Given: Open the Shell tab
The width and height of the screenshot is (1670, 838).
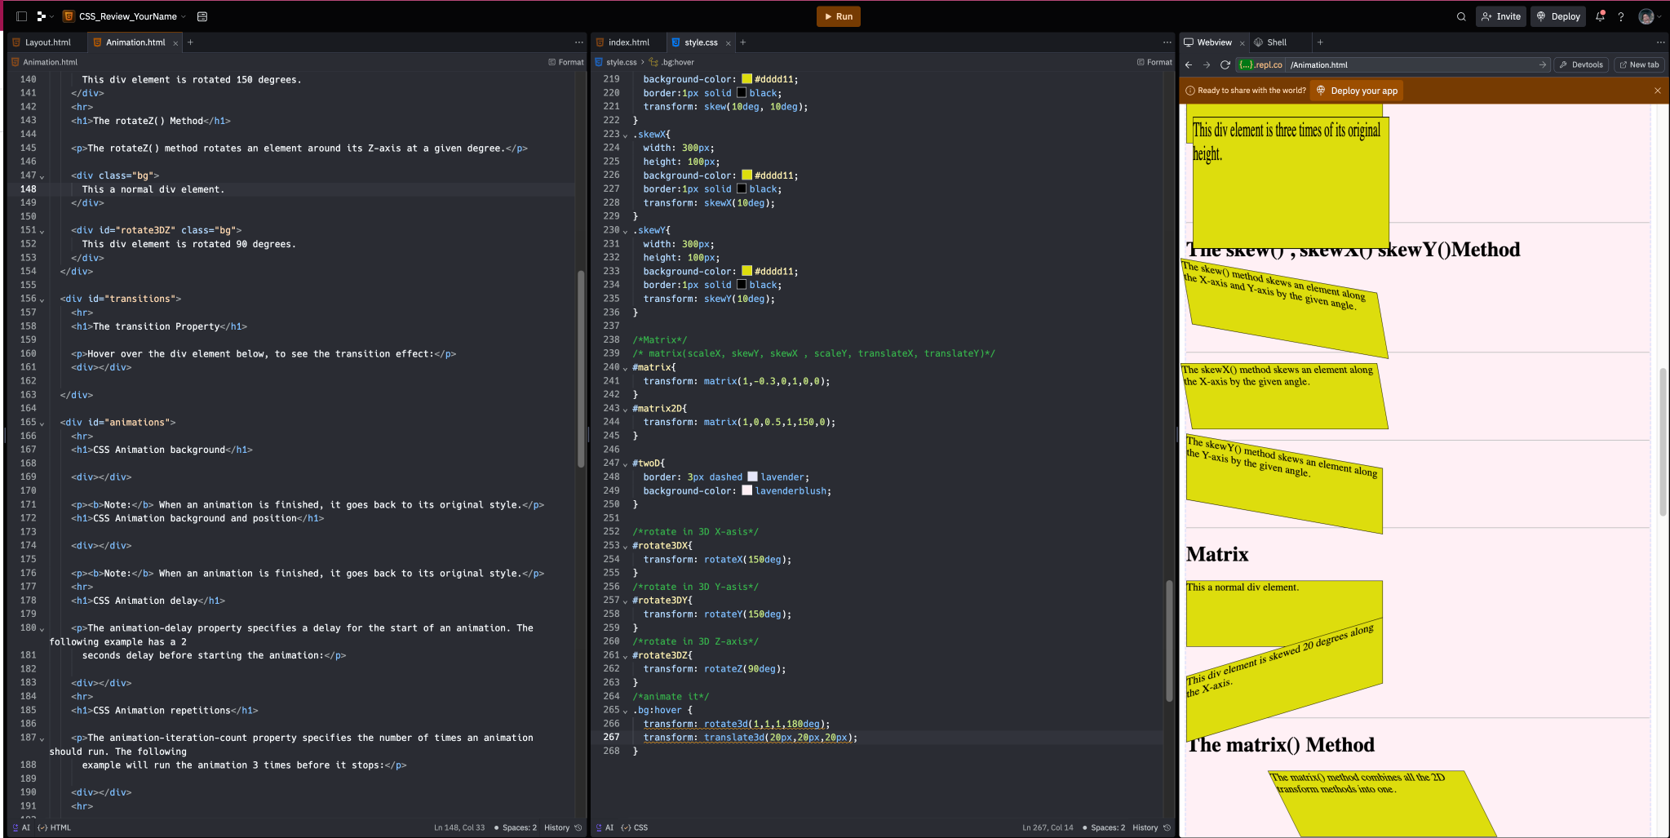Looking at the screenshot, I should [x=1276, y=42].
